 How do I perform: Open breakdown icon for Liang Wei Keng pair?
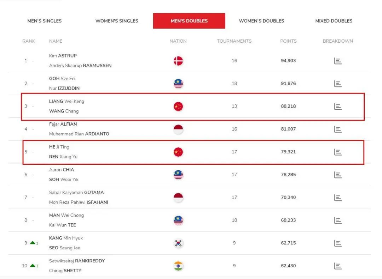click(x=338, y=107)
